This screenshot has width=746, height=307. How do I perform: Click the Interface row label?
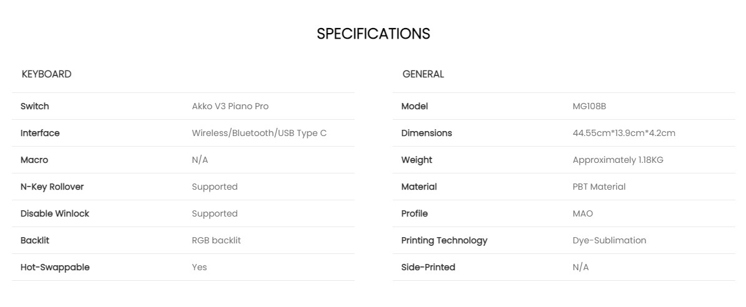[40, 133]
